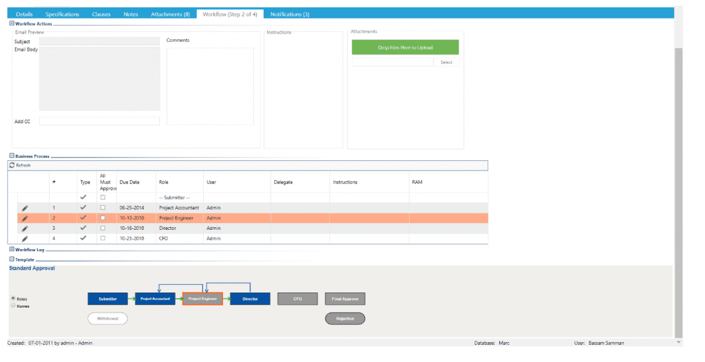Select the Names radio button

tap(13, 306)
